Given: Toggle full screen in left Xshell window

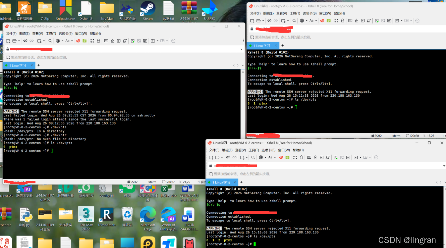Looking at the screenshot, I should [x=92, y=41].
